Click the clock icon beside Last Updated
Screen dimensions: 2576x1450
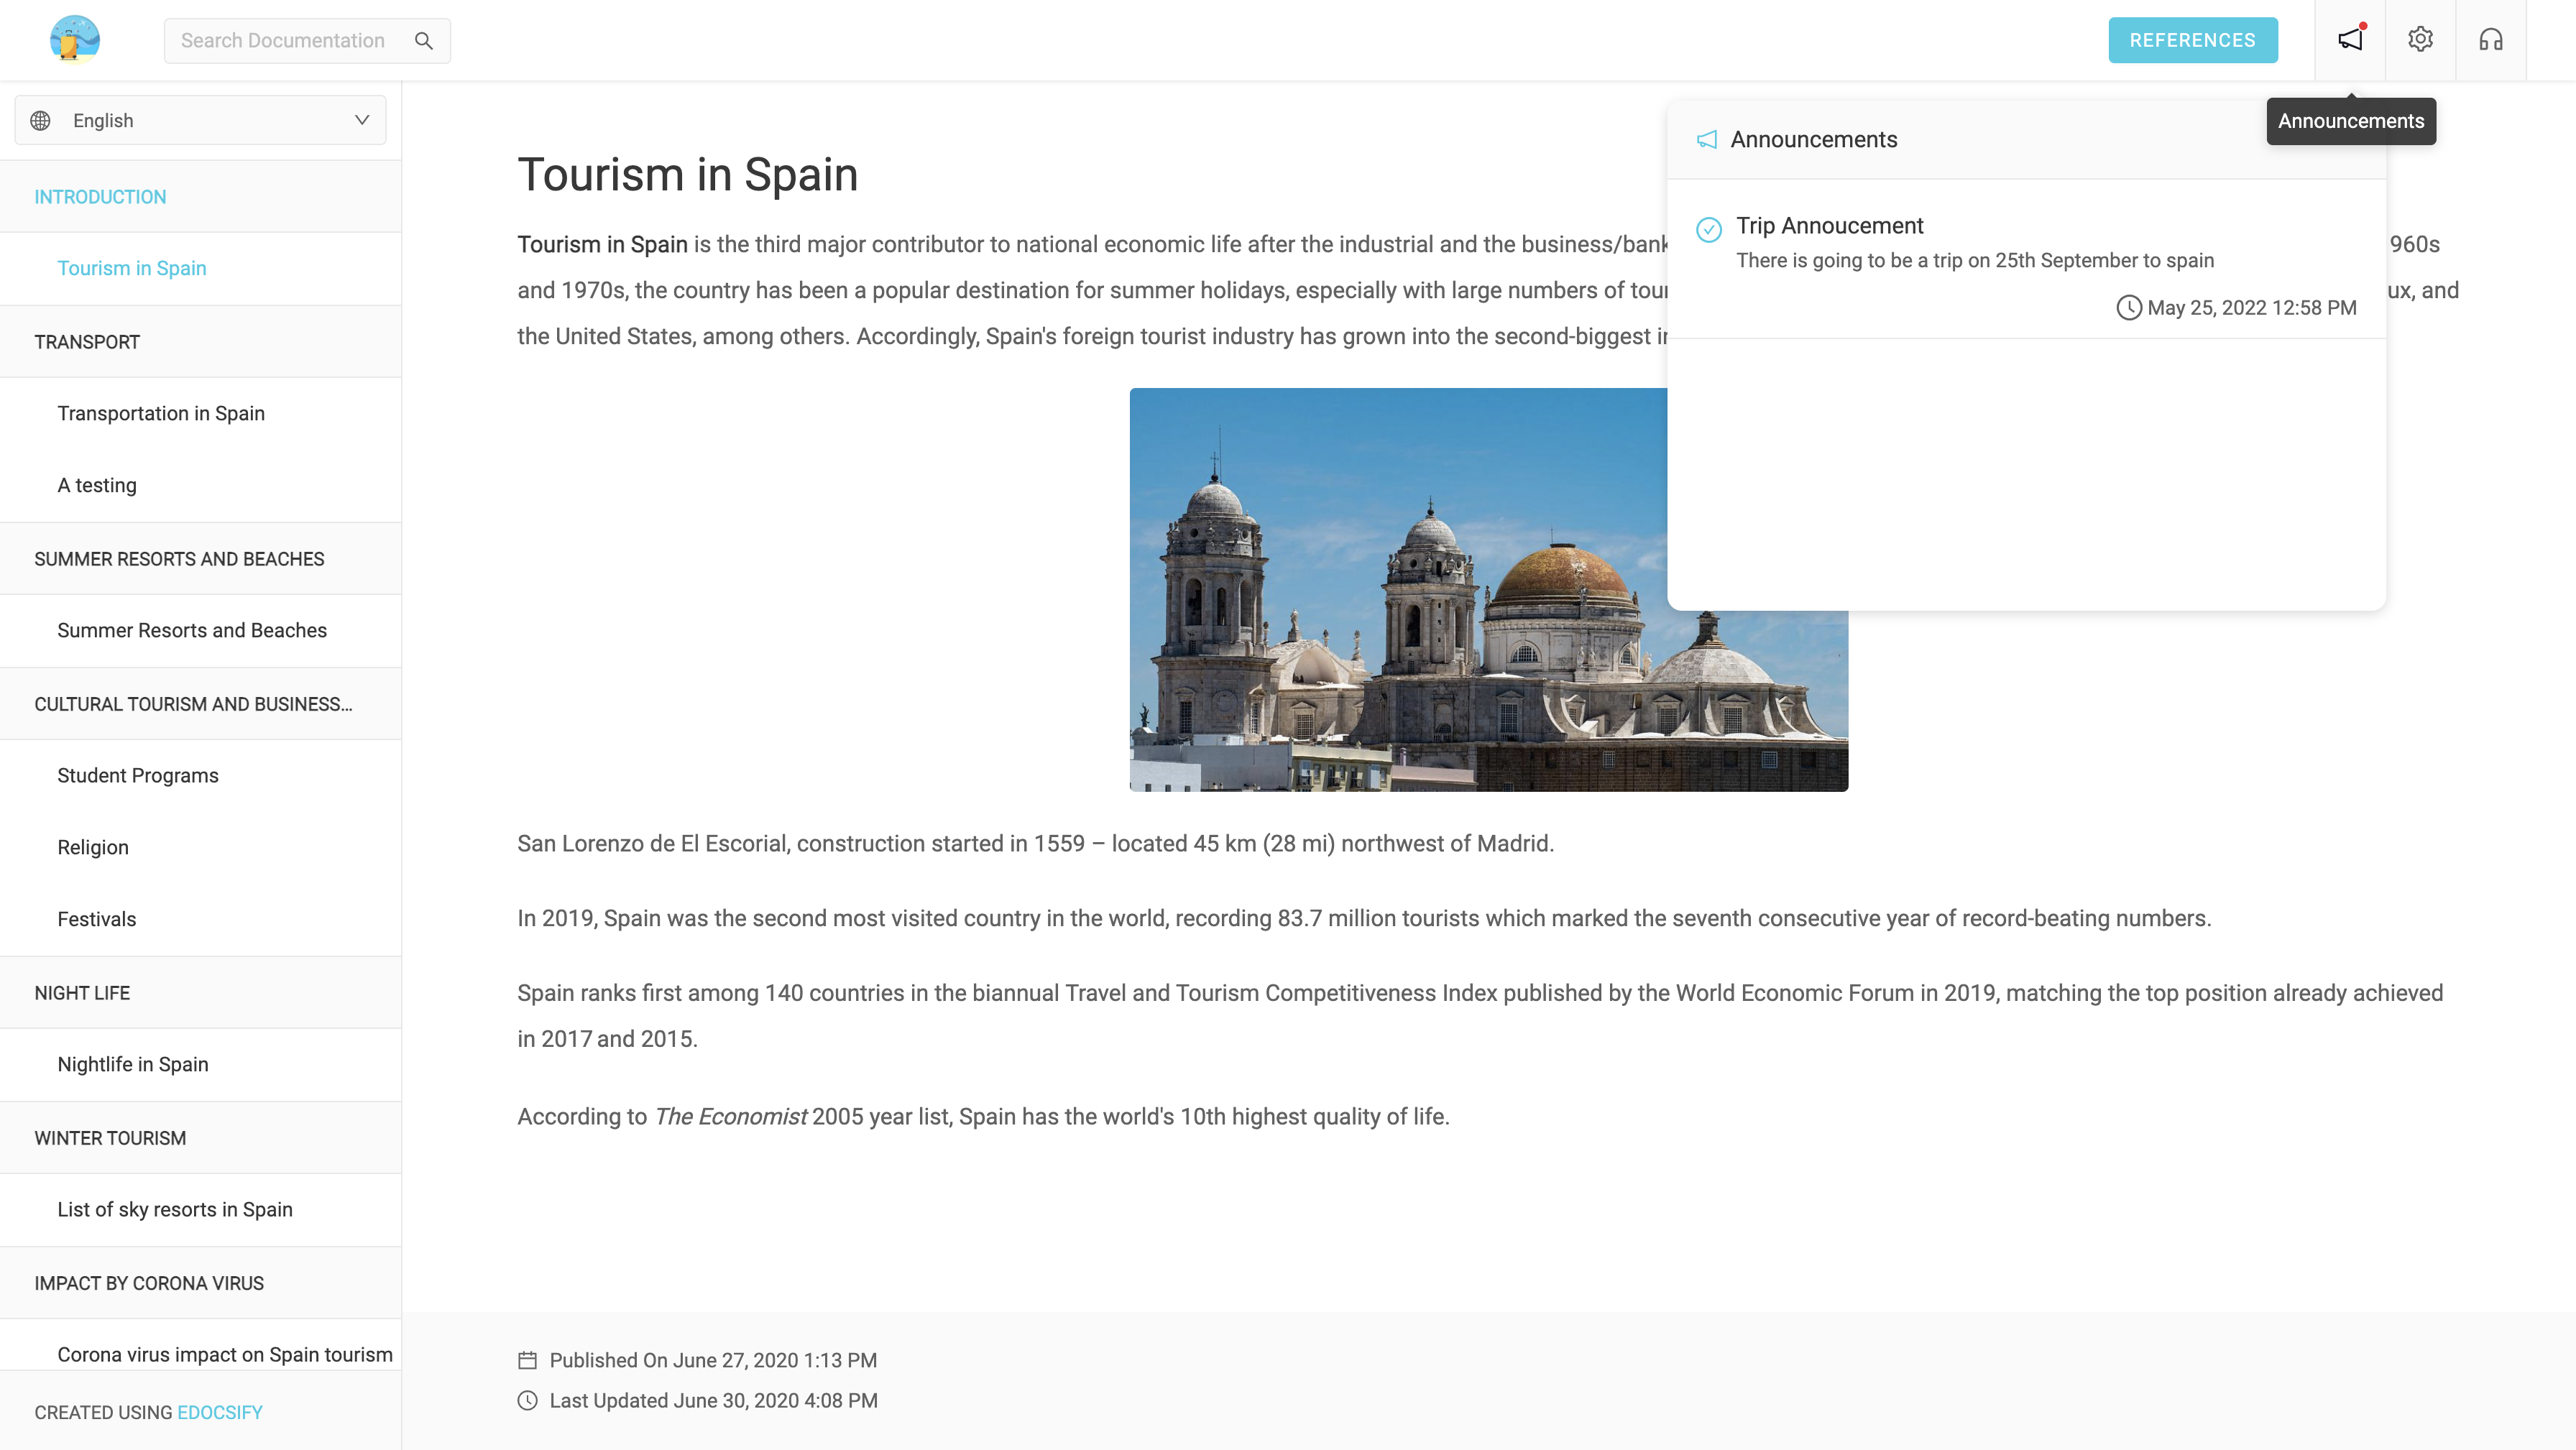point(528,1401)
